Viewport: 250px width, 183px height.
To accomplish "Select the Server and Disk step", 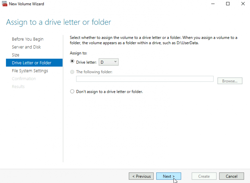I will click(26, 47).
